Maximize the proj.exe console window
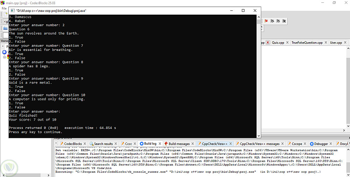The image size is (350, 177). (243, 11)
